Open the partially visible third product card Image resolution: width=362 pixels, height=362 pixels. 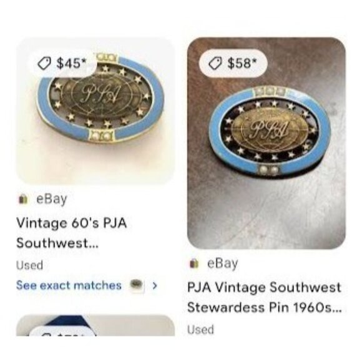95,325
